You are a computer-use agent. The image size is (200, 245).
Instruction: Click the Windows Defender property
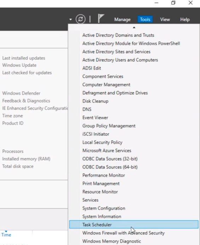tap(21, 93)
